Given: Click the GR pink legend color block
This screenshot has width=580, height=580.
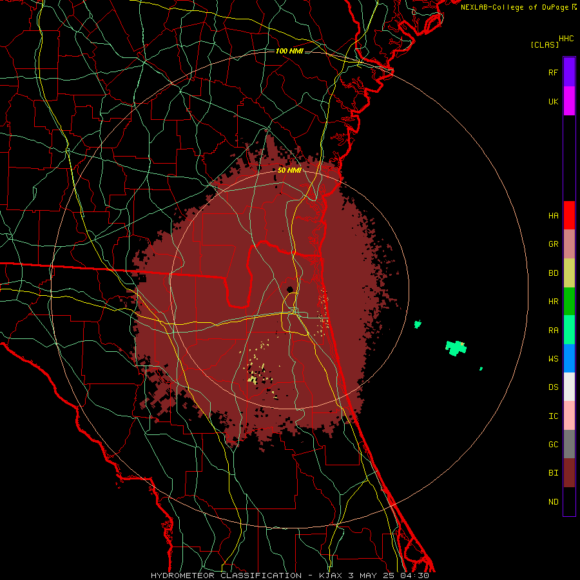Looking at the screenshot, I should (569, 244).
